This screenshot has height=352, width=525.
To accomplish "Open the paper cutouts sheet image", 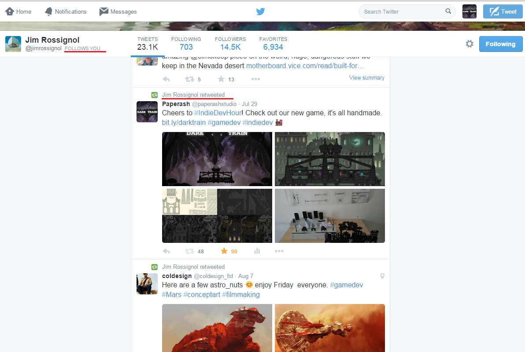I will pos(217,216).
